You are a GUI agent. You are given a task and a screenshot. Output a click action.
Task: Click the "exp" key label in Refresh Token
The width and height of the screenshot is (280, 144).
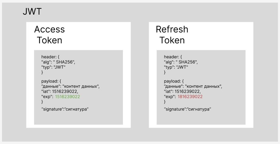(x=169, y=97)
